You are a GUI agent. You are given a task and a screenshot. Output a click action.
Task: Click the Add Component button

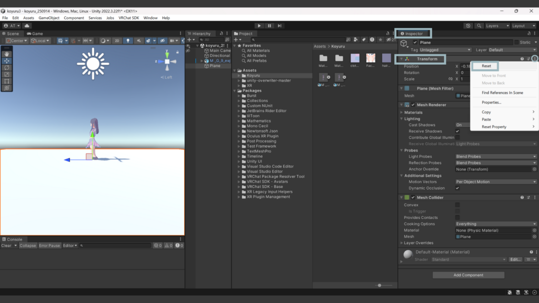[468, 275]
